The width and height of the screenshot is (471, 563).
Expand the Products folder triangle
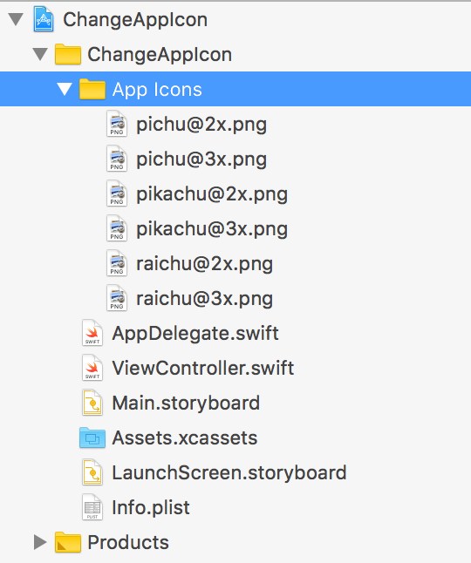40,542
